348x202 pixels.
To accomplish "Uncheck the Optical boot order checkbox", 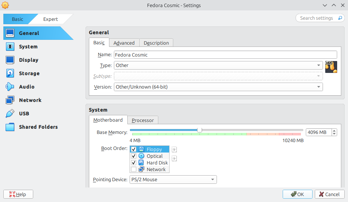I will coord(134,156).
